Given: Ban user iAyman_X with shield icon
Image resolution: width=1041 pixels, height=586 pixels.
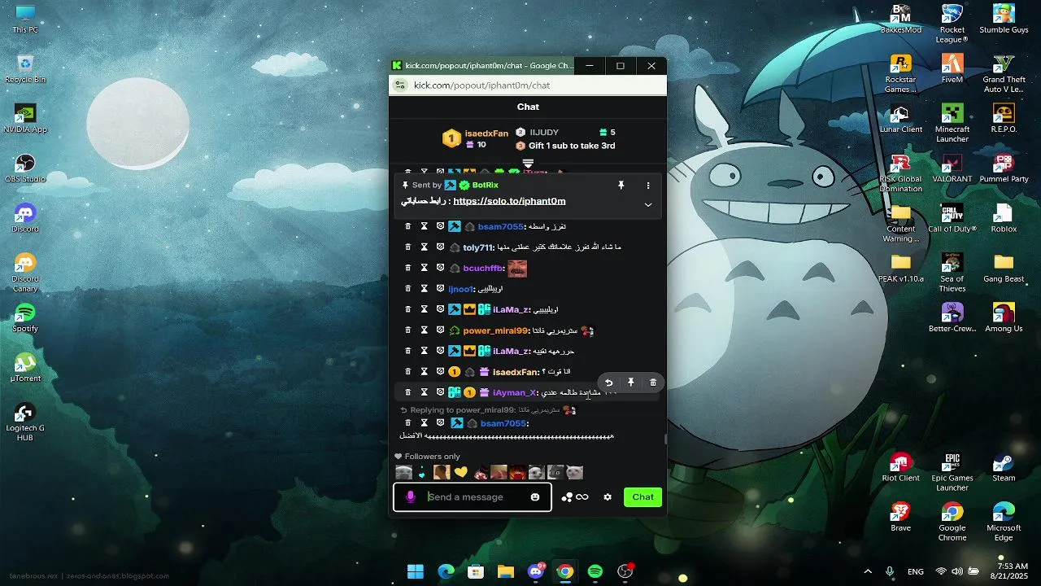Looking at the screenshot, I should (440, 392).
